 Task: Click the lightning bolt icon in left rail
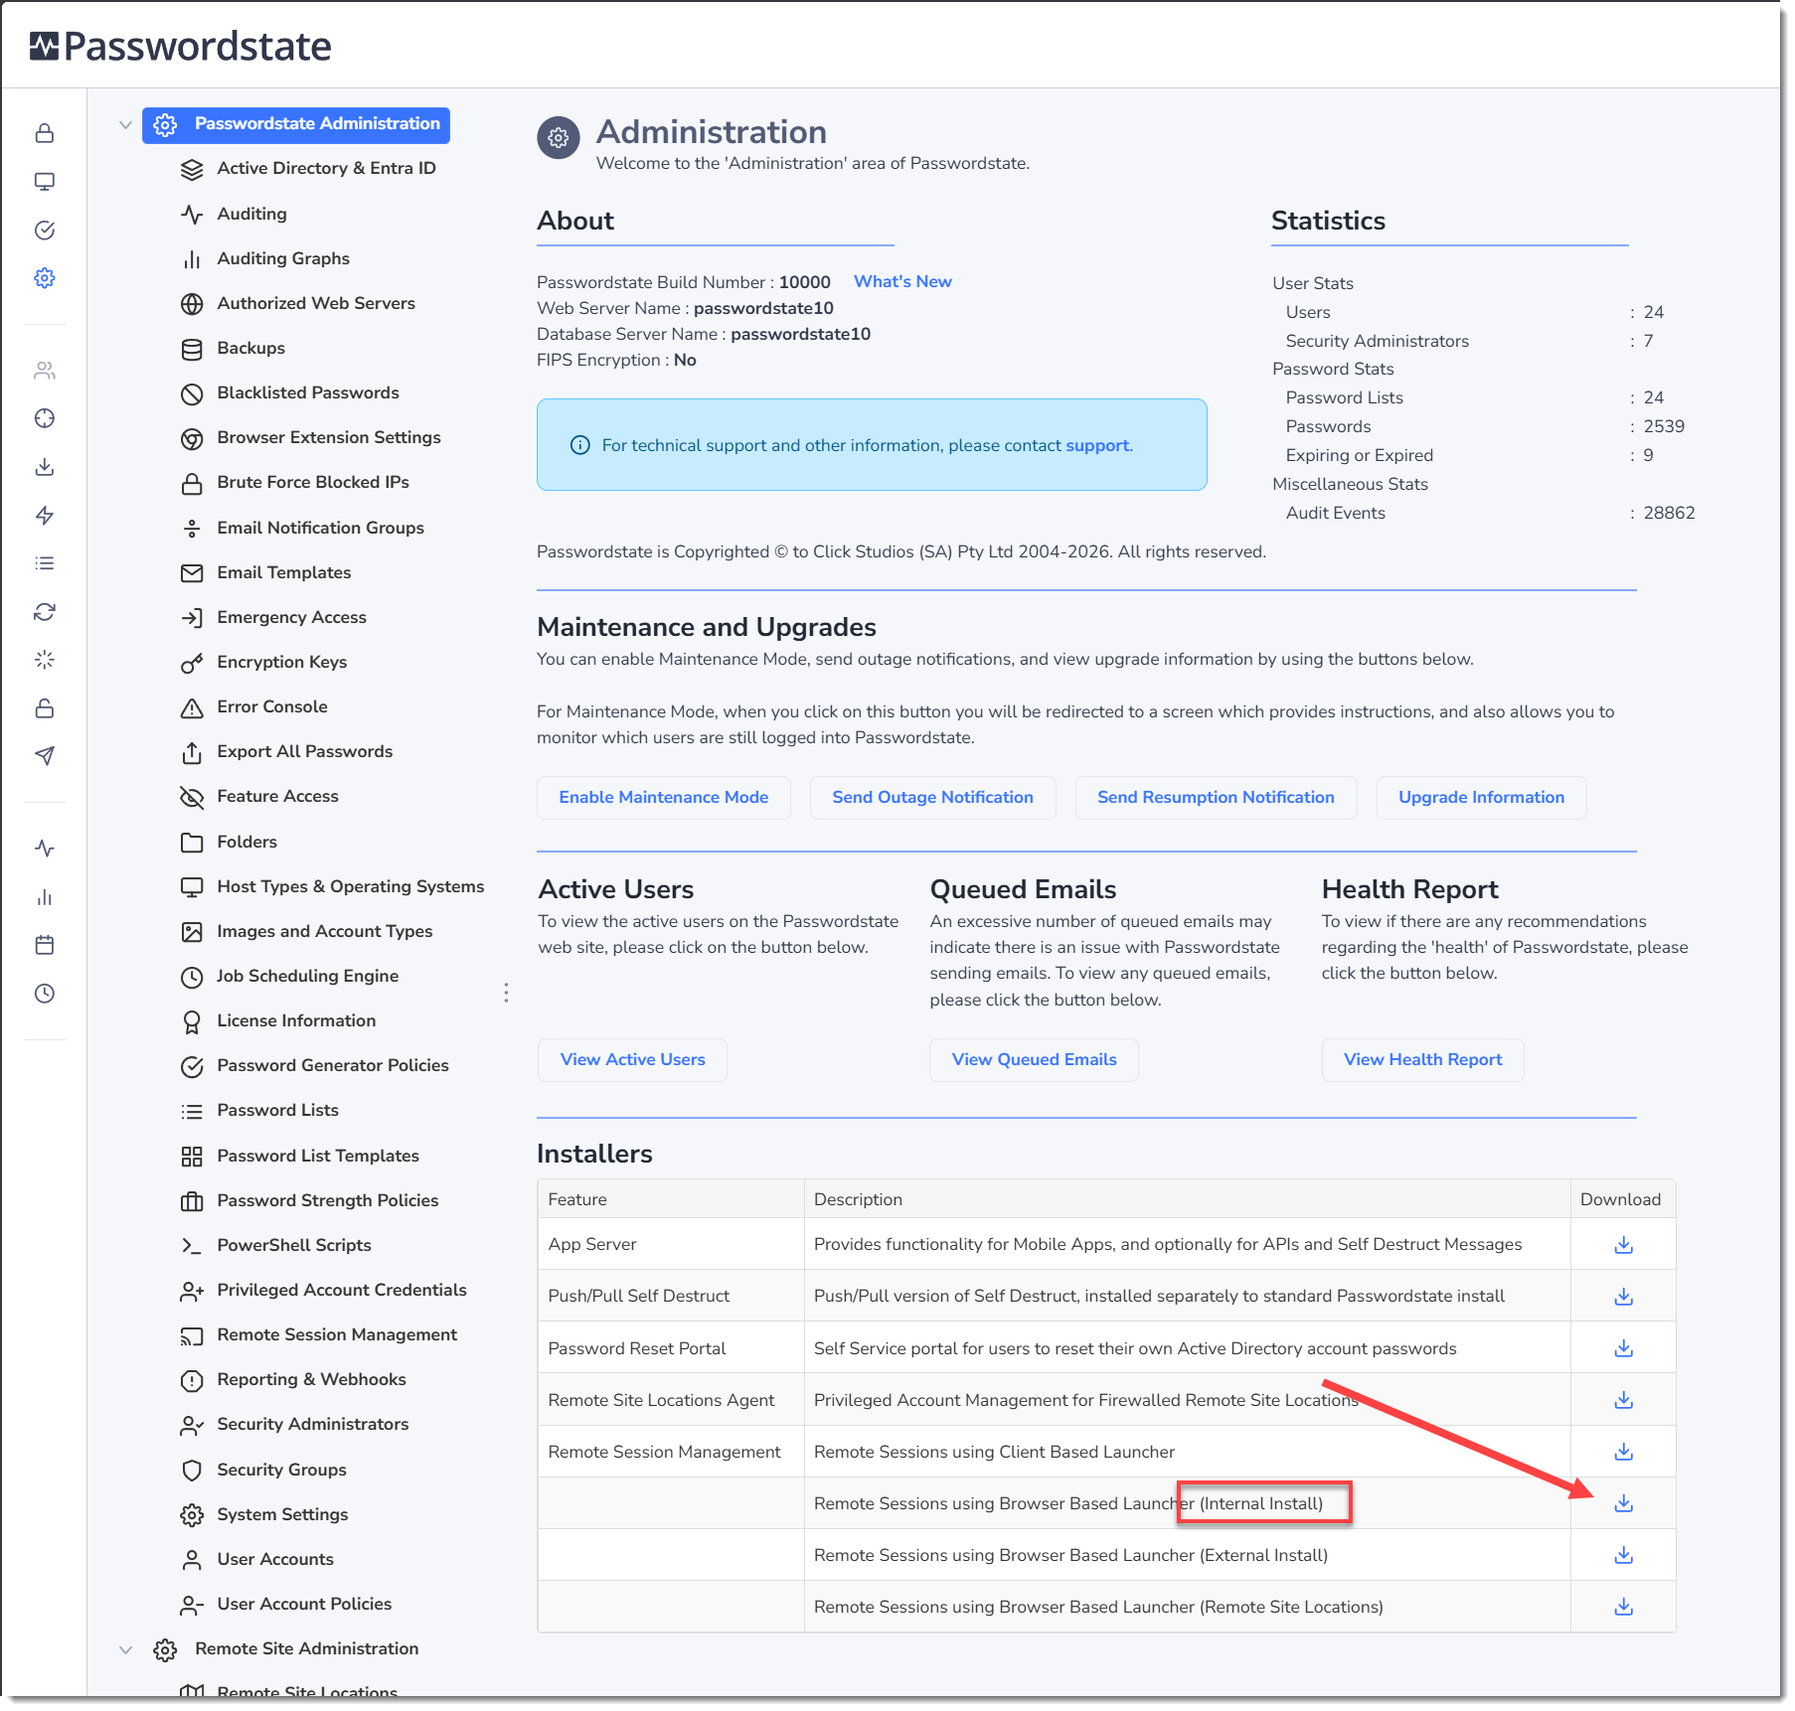point(45,515)
